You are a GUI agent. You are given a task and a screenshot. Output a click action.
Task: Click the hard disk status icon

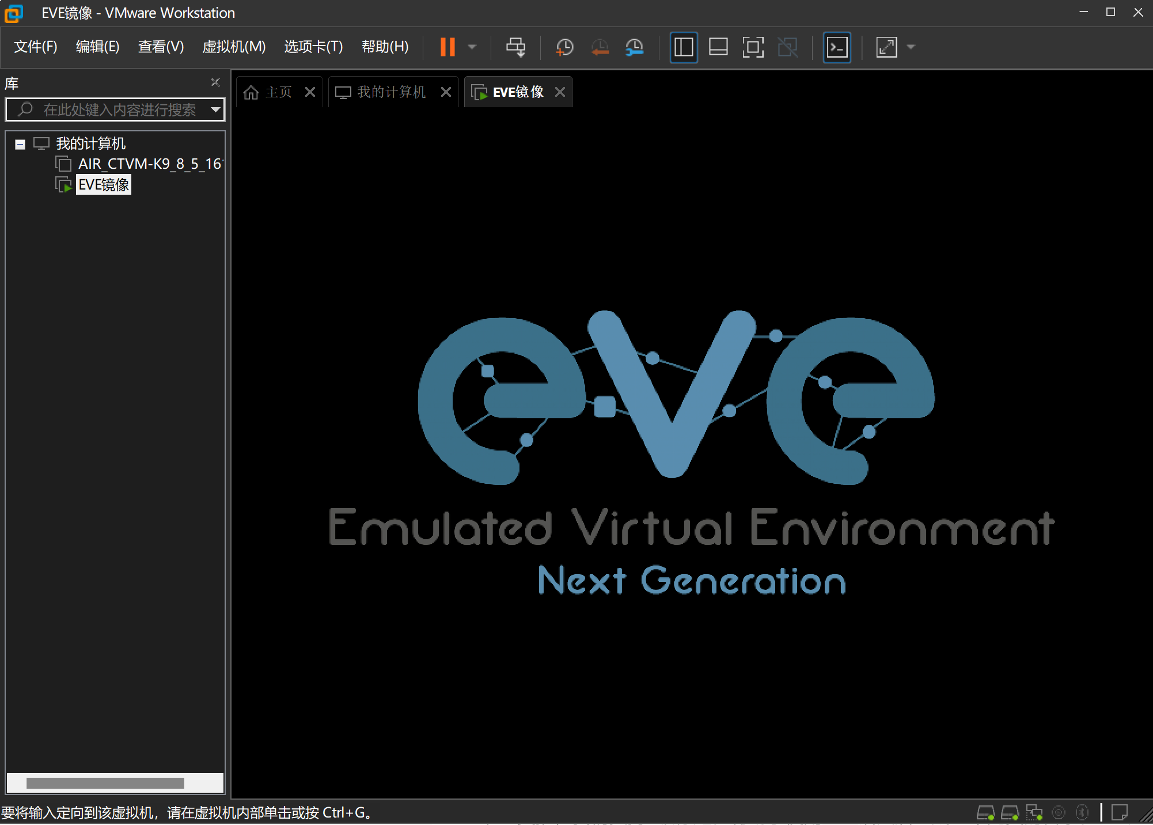985,813
